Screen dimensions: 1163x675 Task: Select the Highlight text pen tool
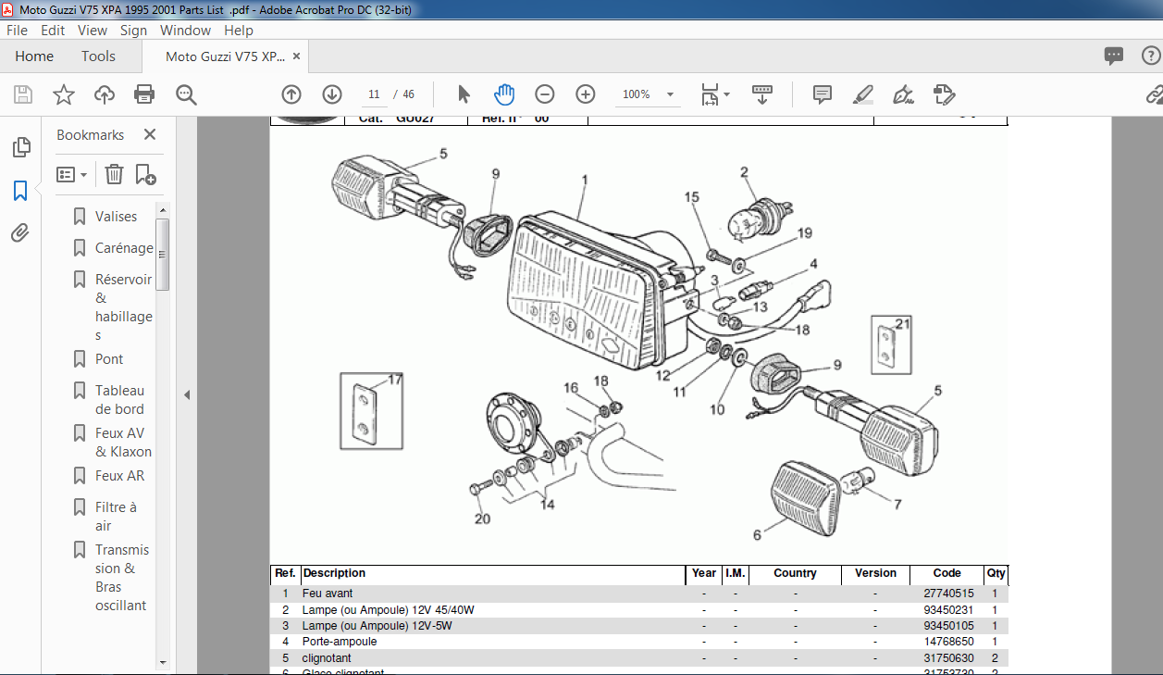862,94
